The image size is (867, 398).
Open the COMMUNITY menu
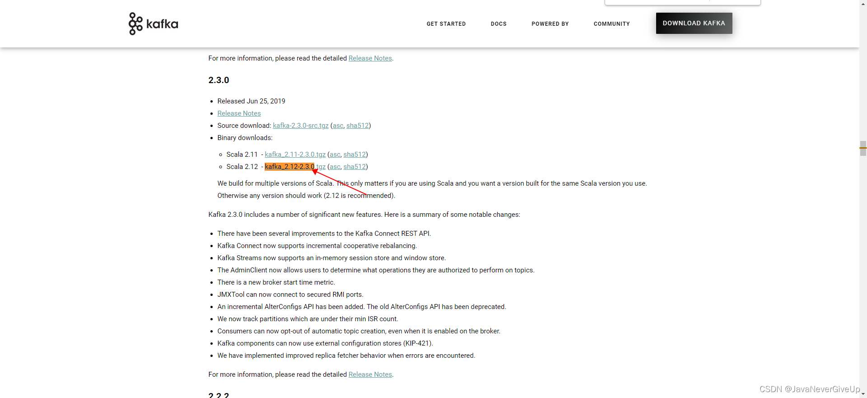(x=611, y=24)
